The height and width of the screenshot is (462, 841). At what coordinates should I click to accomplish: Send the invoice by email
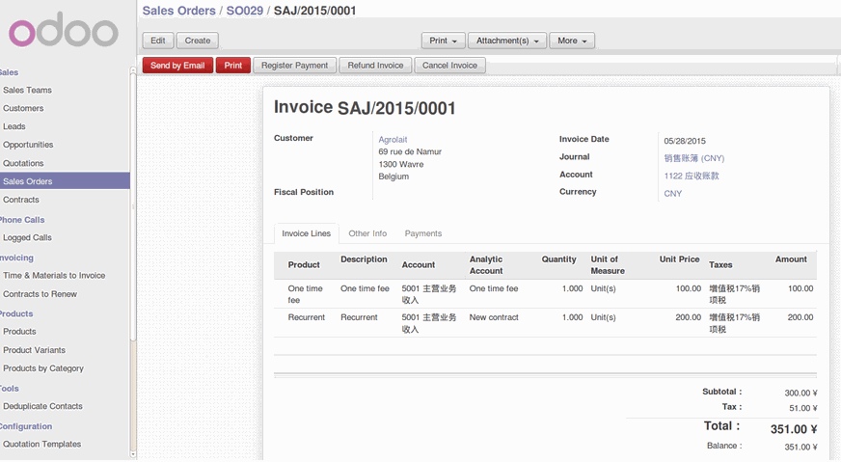[x=177, y=66]
